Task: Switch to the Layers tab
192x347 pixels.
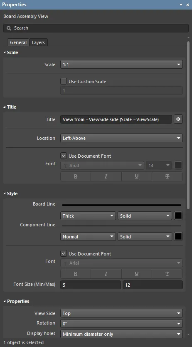Action: [x=39, y=42]
